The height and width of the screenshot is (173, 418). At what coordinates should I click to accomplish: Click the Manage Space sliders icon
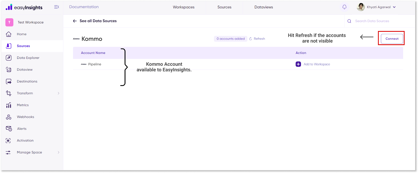pyautogui.click(x=8, y=152)
